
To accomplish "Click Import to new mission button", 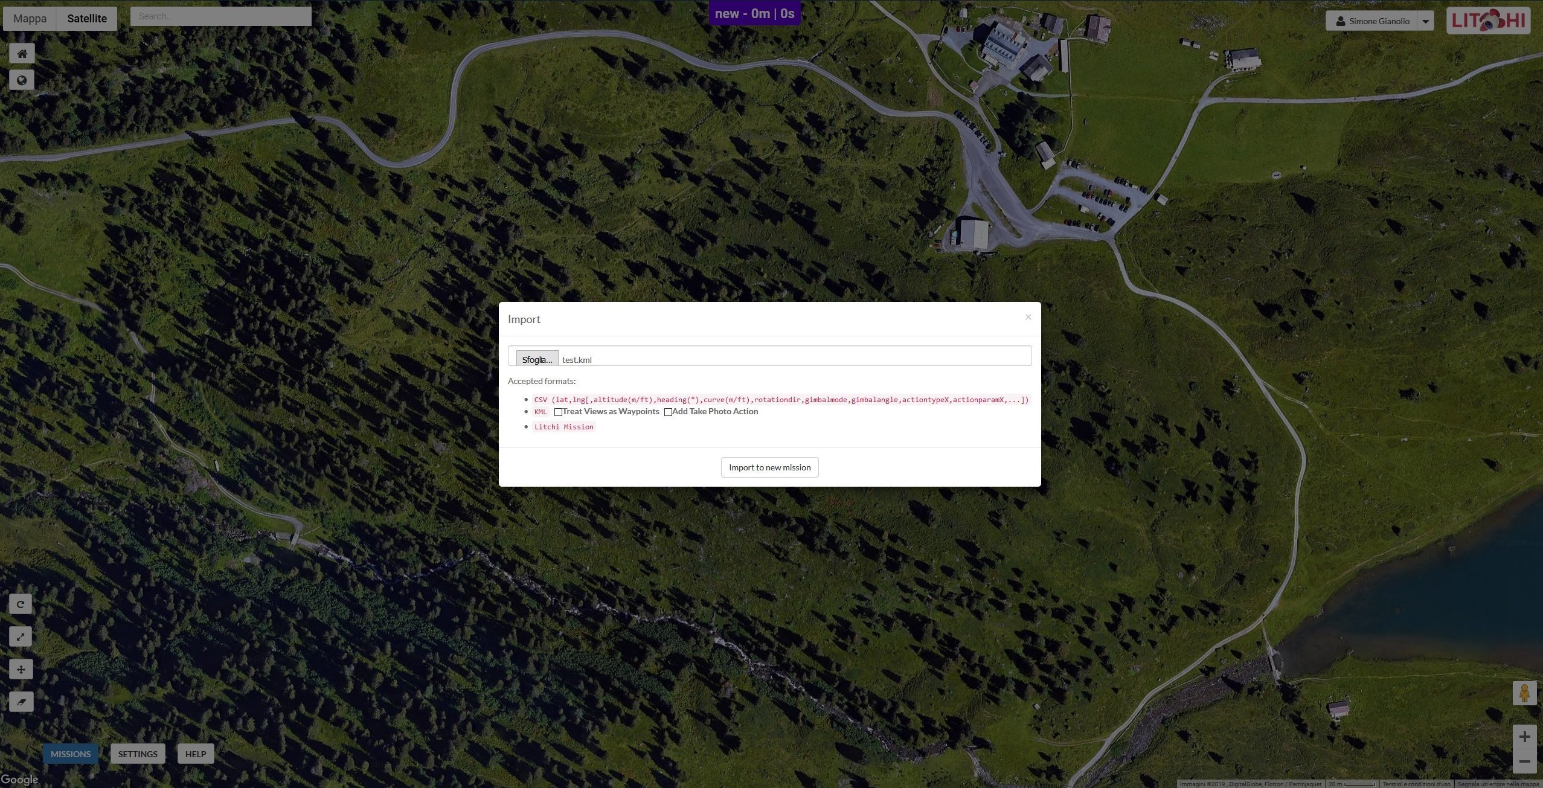I will (x=769, y=466).
